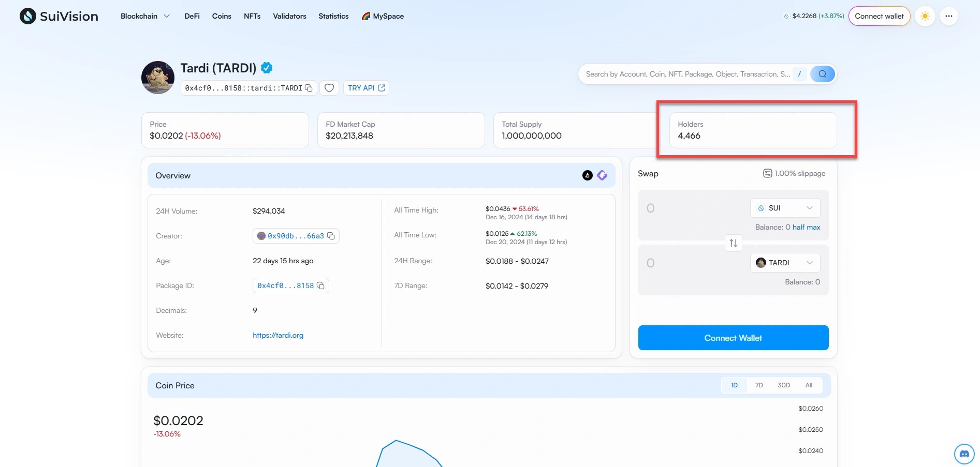This screenshot has height=467, width=980.
Task: Open the TARDI token selector in Swap
Action: tap(785, 262)
